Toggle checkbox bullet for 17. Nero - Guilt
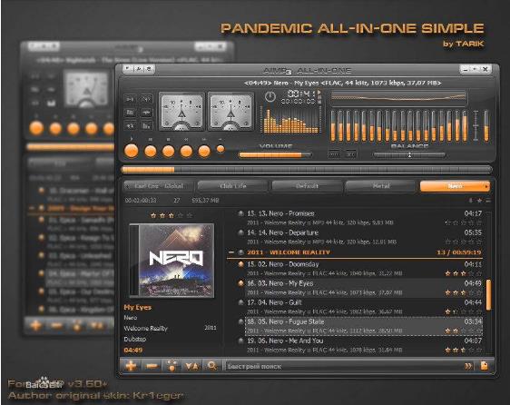The height and width of the screenshot is (405, 510). tap(241, 302)
